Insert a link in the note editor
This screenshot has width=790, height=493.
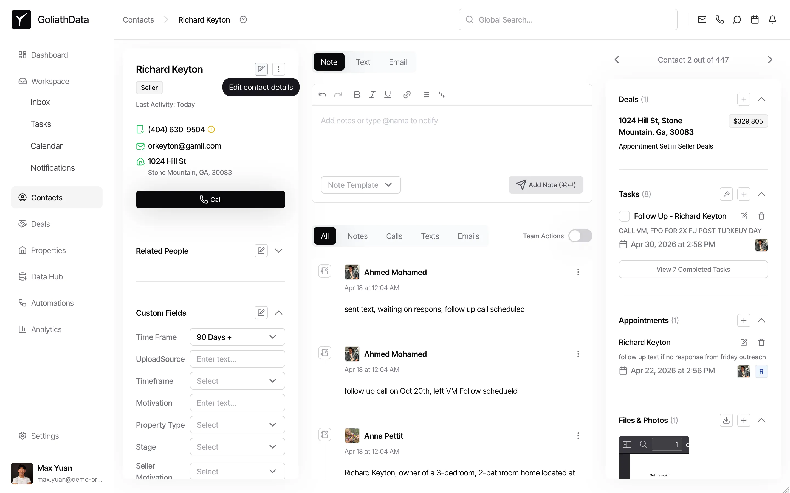pos(406,94)
